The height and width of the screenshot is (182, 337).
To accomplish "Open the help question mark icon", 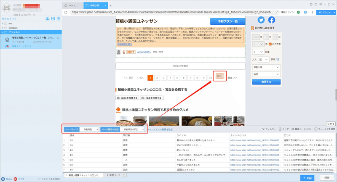I will click(316, 4).
